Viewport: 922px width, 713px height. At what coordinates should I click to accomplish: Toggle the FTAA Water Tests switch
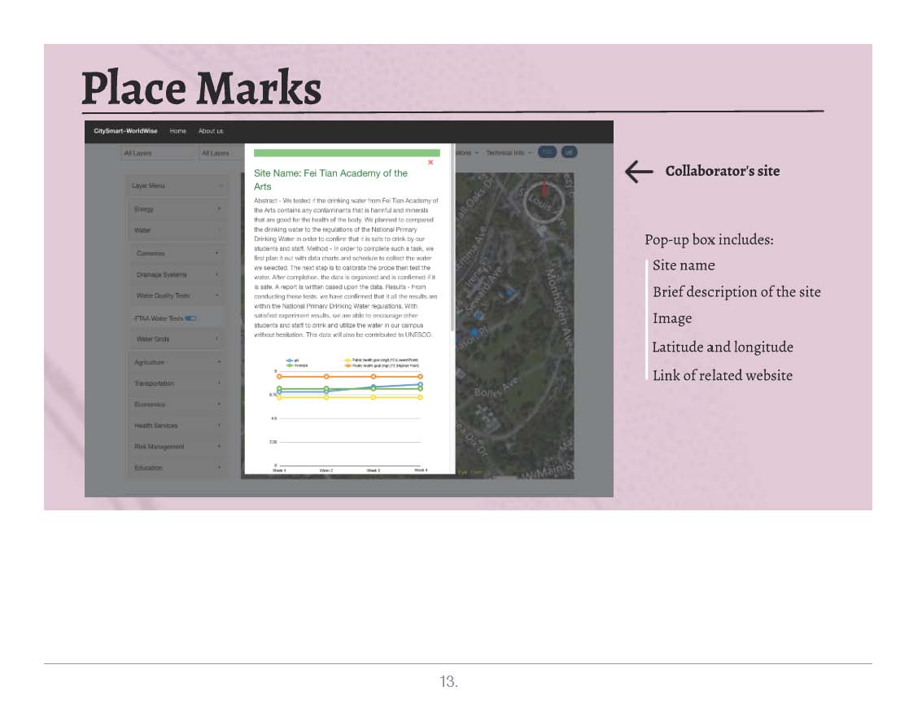191,318
